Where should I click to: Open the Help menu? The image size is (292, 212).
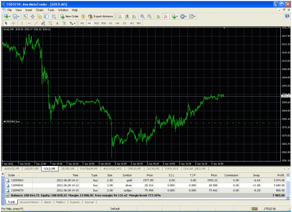[75, 10]
